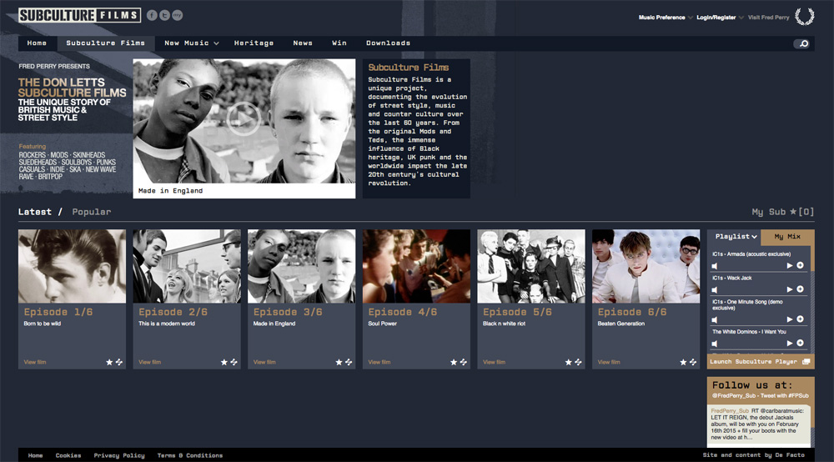This screenshot has width=834, height=462.
Task: Click Launch Subculture Player button
Action: [x=760, y=362]
